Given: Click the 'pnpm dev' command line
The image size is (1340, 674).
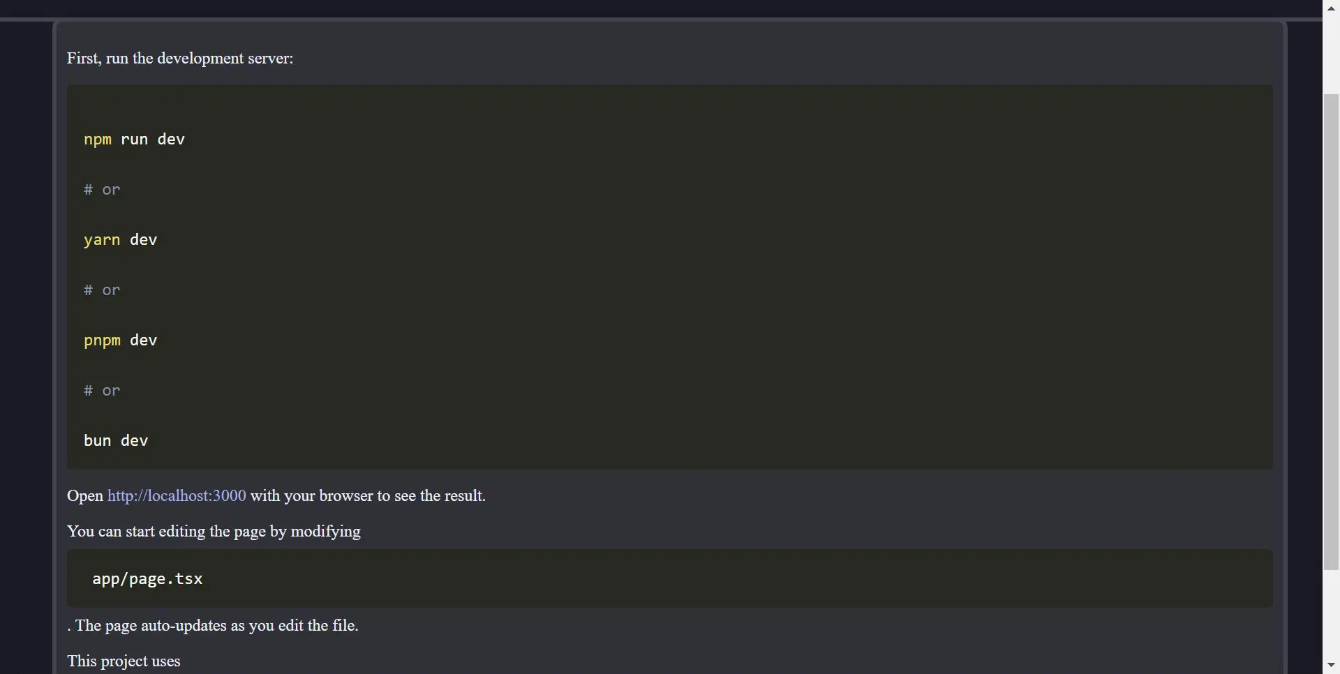Looking at the screenshot, I should click(x=120, y=340).
